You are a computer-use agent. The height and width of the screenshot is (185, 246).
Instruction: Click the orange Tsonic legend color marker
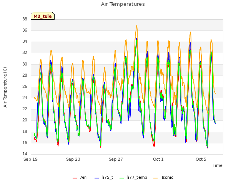pos(155,178)
